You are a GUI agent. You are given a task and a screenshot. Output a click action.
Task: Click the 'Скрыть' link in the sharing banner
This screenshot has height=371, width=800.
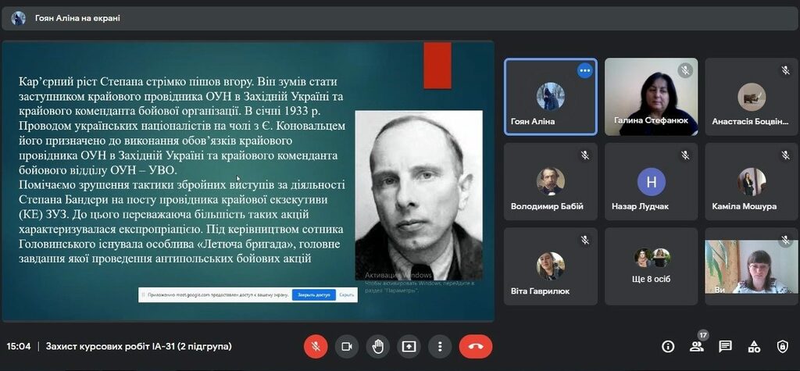click(347, 294)
